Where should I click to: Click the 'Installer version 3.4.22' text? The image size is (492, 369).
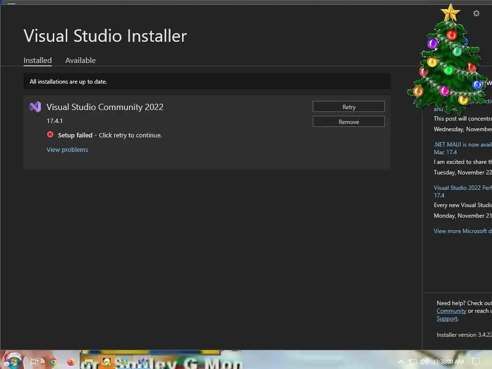pyautogui.click(x=464, y=335)
